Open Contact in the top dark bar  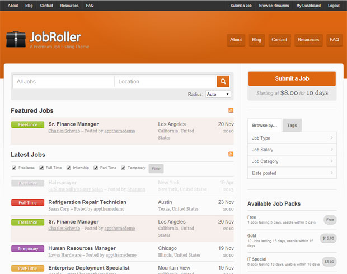[x=46, y=6]
